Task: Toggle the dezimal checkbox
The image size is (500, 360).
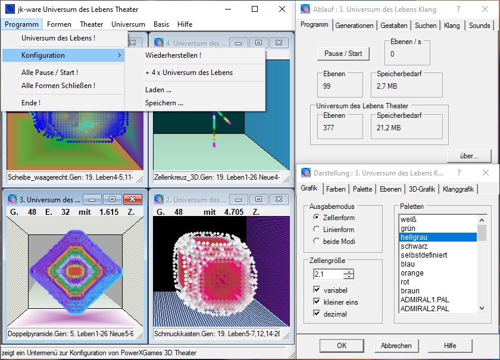Action: click(x=317, y=314)
